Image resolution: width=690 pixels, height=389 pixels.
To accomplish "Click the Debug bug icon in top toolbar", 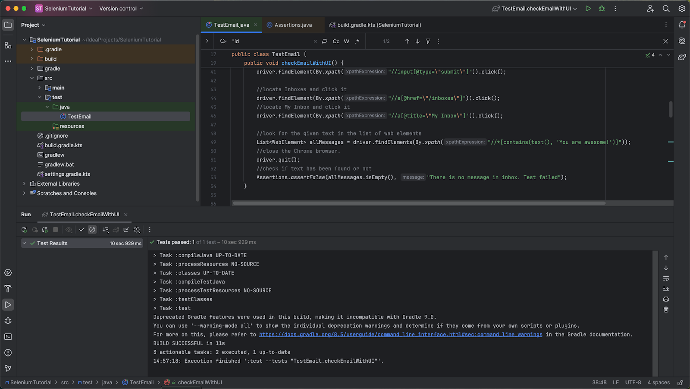I will point(602,9).
